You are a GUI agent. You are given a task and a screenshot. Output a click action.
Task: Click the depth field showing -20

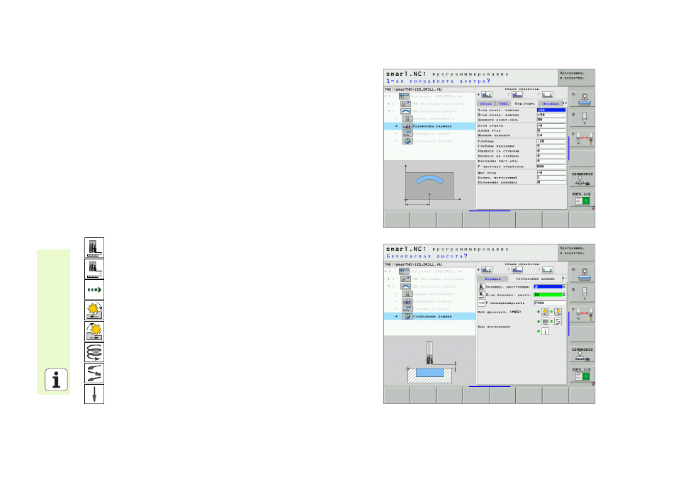[x=551, y=142]
